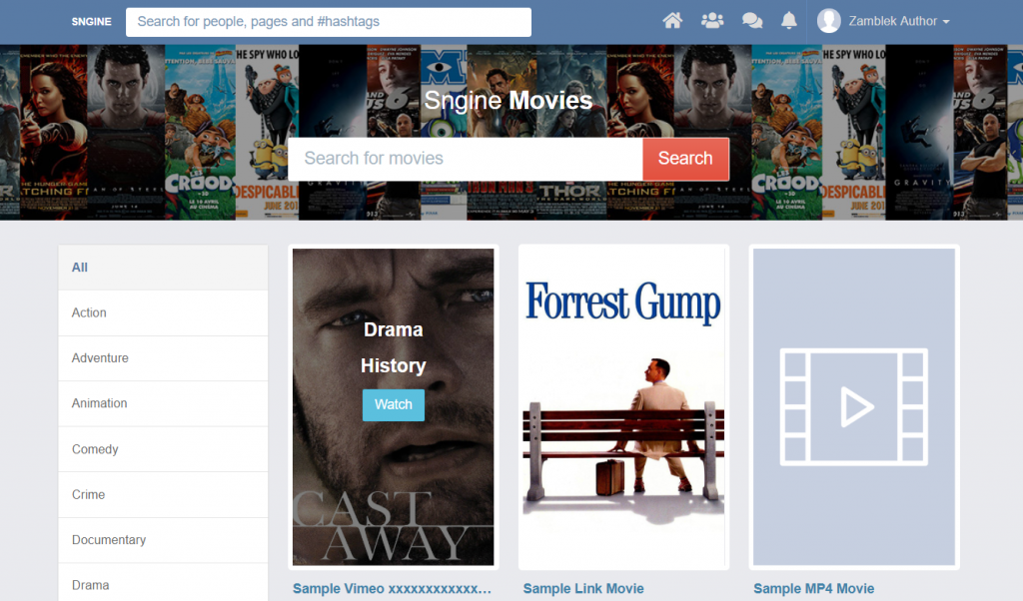Screen dimensions: 1023x601
Task: Open the Sample MP4 Movie title
Action: coord(813,589)
